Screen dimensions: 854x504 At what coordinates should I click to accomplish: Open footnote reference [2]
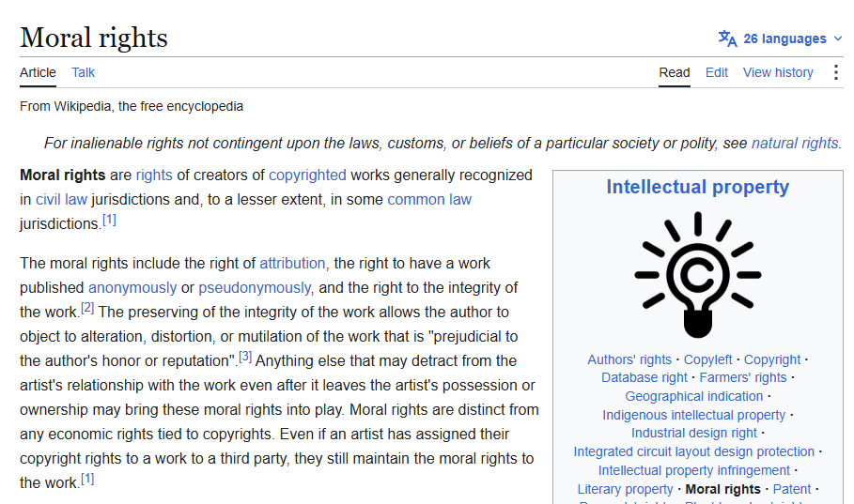click(87, 308)
